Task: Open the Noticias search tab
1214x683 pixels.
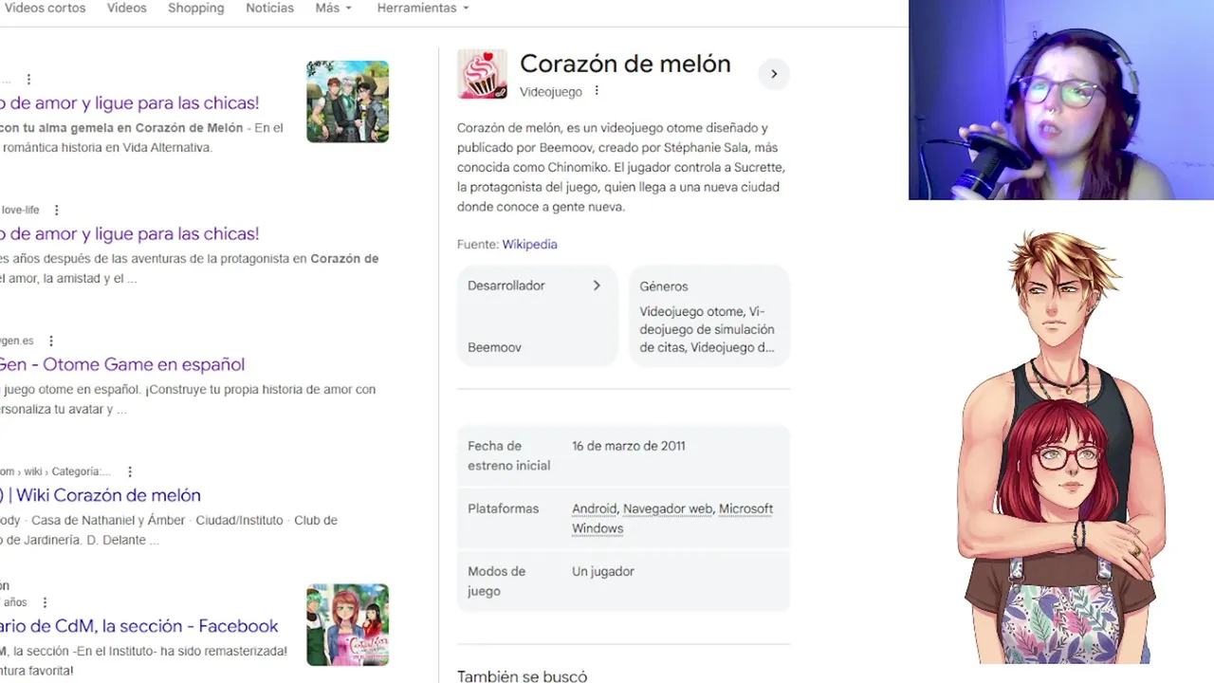Action: coord(269,8)
